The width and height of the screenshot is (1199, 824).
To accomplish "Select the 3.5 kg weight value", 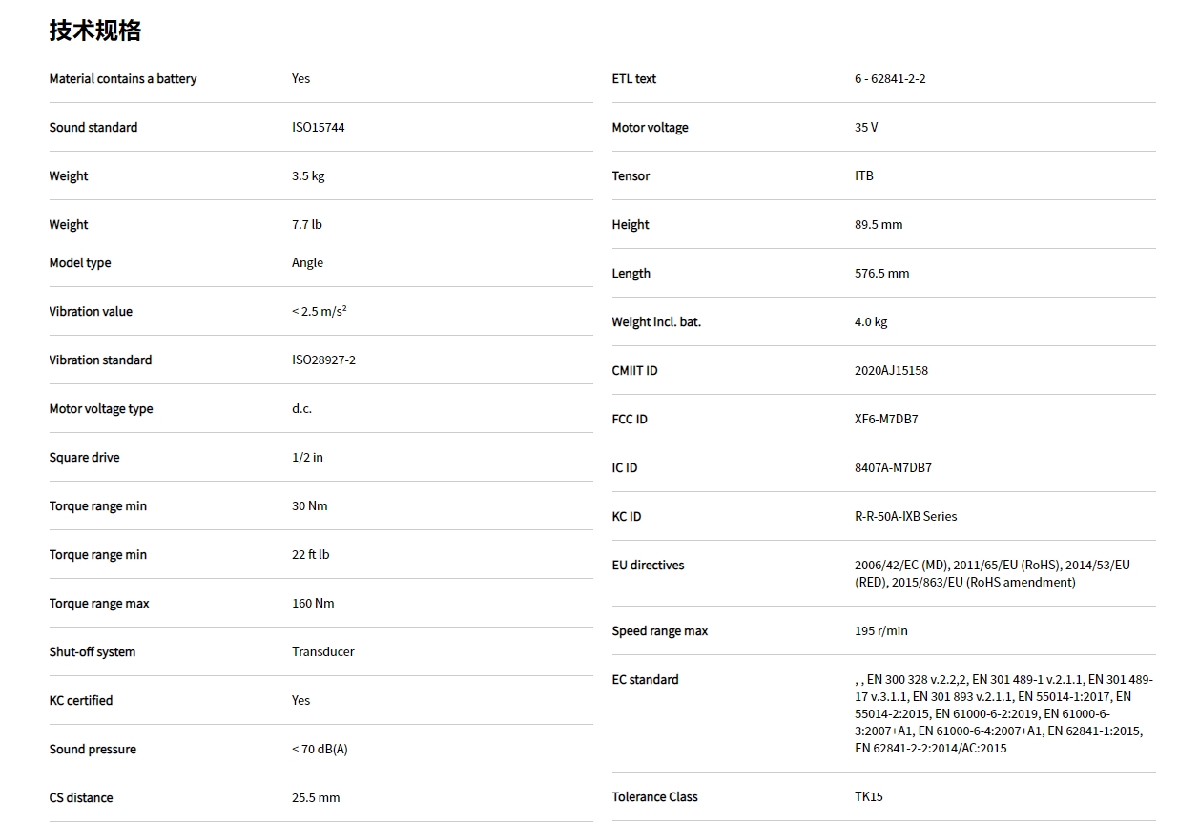I will pos(308,175).
